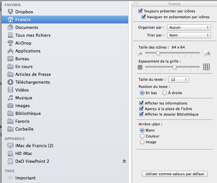This screenshot has height=183, width=217.
Task: Open Tous mes fichiers icon
Action: pyautogui.click(x=10, y=35)
